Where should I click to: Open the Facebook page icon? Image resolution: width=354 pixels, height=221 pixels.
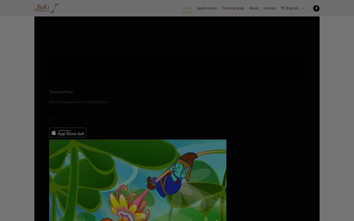(316, 8)
